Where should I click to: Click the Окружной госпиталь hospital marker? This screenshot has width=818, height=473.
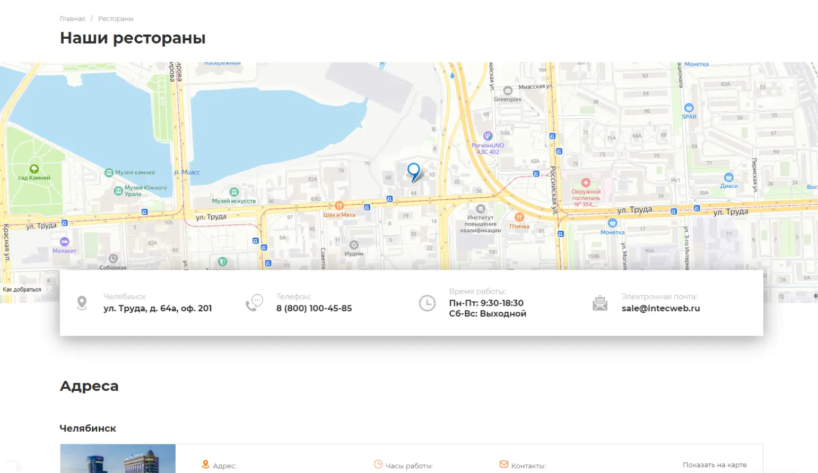586,182
